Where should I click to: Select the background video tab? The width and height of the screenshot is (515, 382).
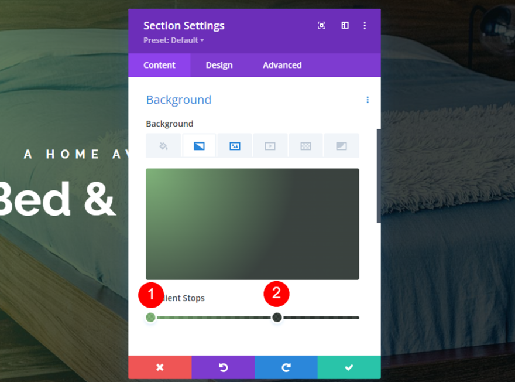(x=270, y=146)
